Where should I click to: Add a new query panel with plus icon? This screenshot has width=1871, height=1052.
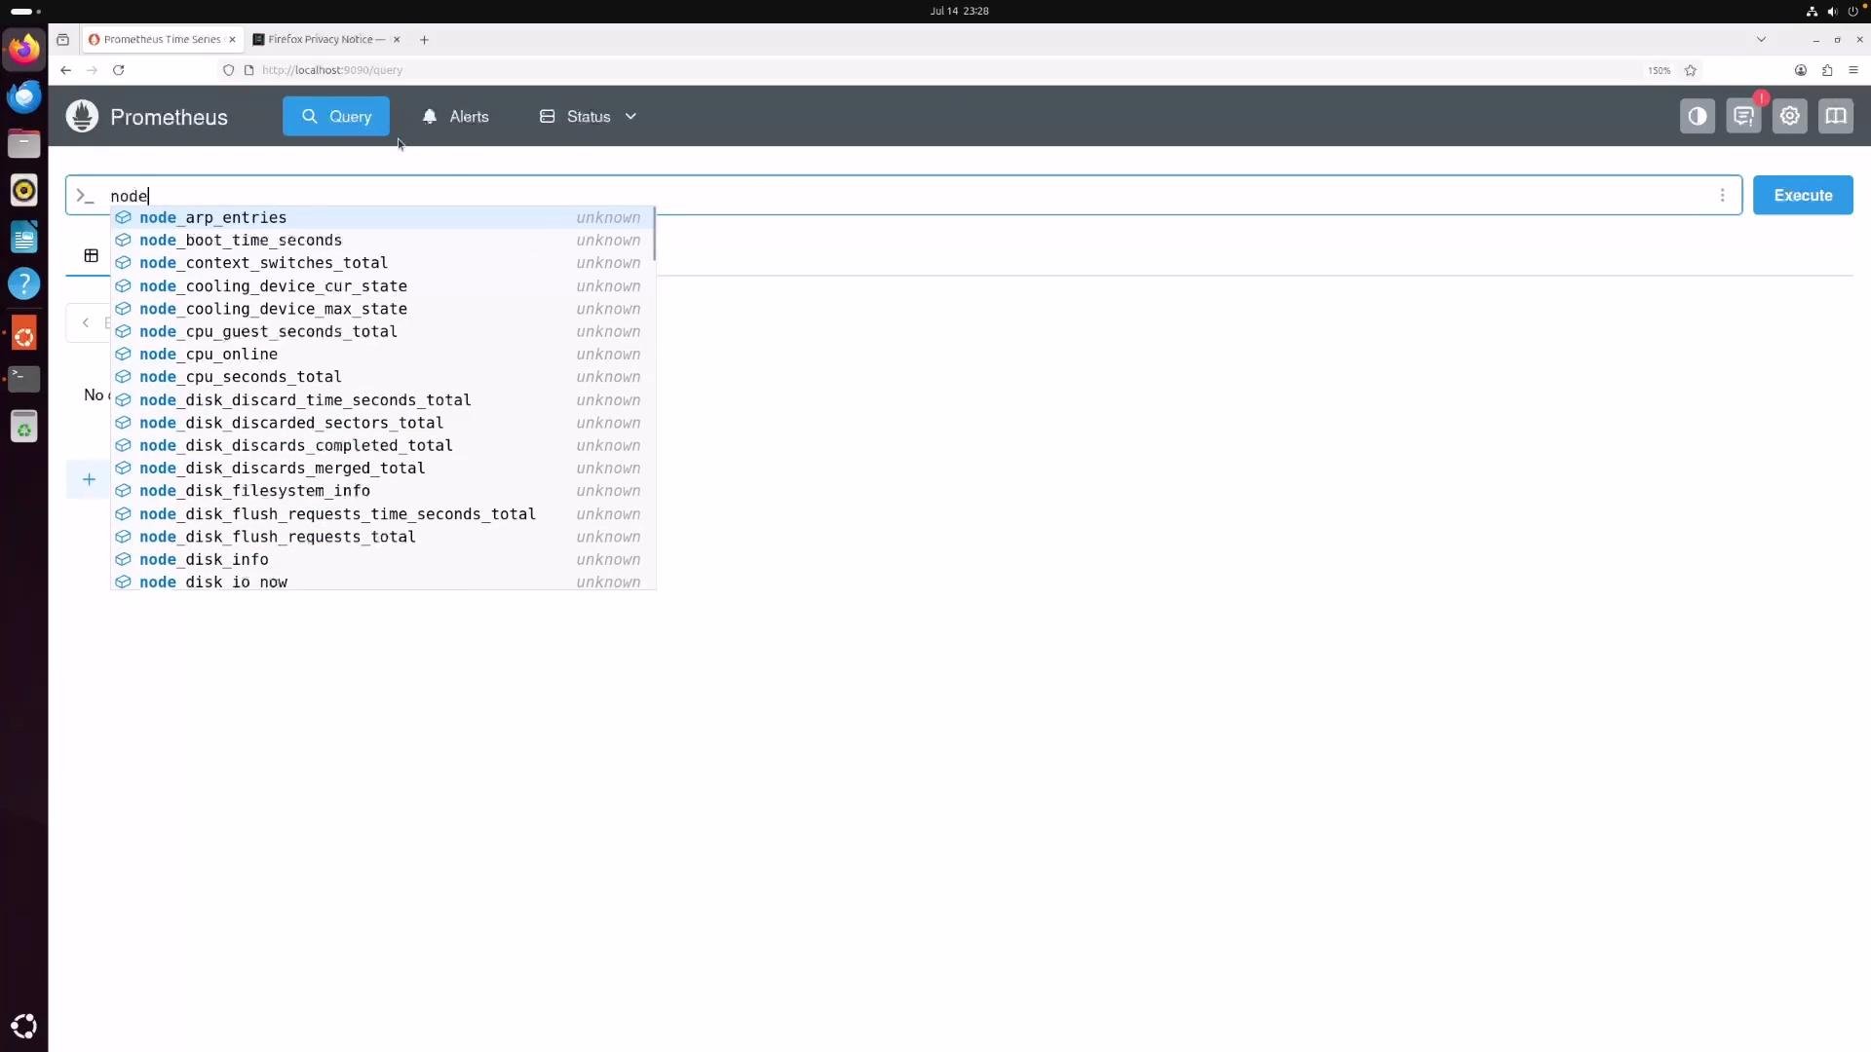click(89, 479)
